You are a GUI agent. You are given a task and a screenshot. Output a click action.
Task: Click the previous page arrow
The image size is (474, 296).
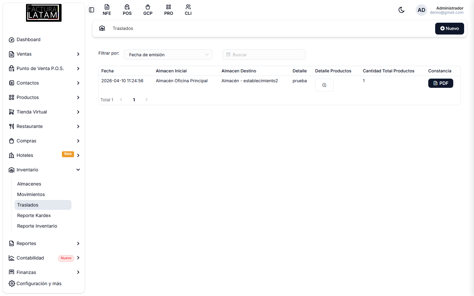point(121,100)
